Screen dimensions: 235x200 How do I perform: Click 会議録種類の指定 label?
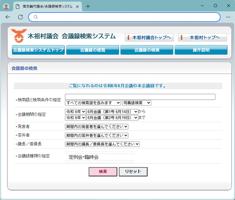(34, 156)
